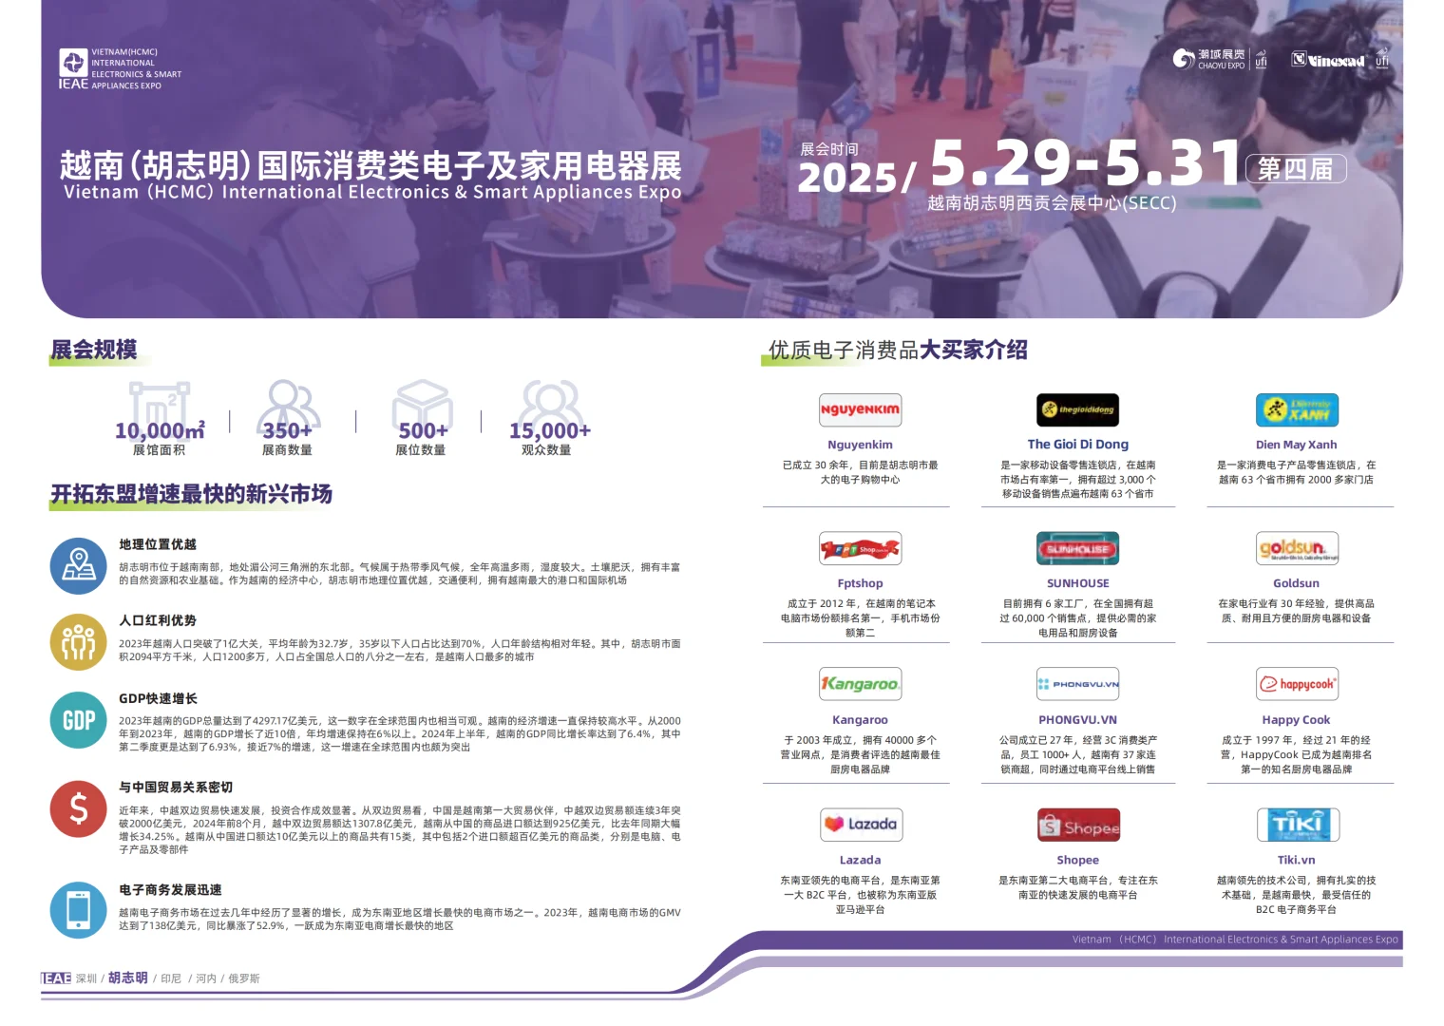1444x1026 pixels.
Task: Click the 350+ exhibitor figure
Action: click(288, 431)
